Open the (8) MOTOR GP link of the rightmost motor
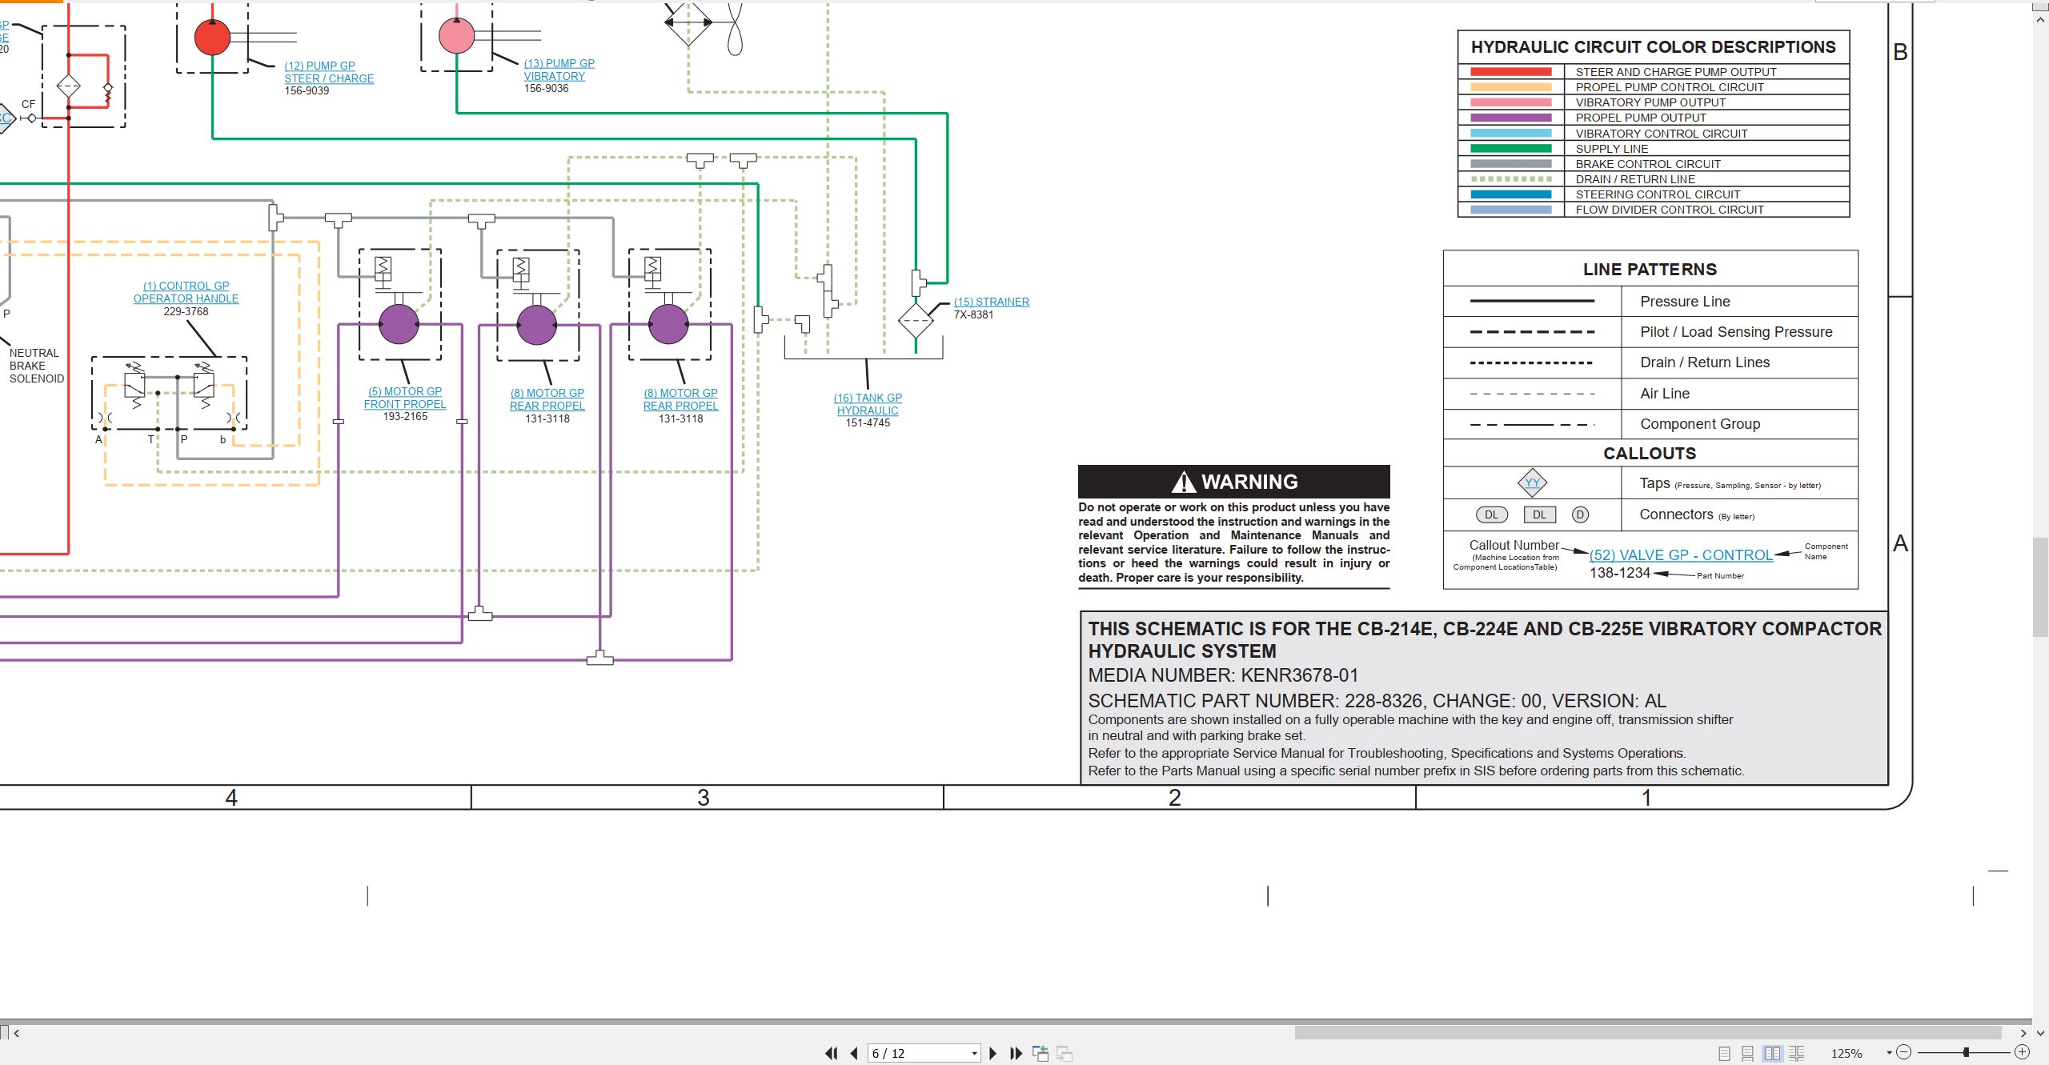Viewport: 2049px width, 1065px height. click(680, 399)
